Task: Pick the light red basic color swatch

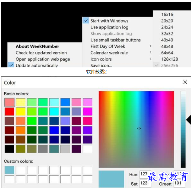Action: coord(10,102)
